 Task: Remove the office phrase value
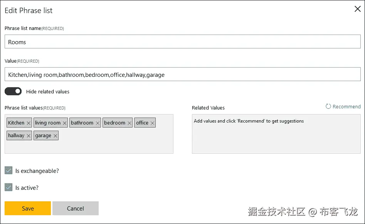pos(152,123)
